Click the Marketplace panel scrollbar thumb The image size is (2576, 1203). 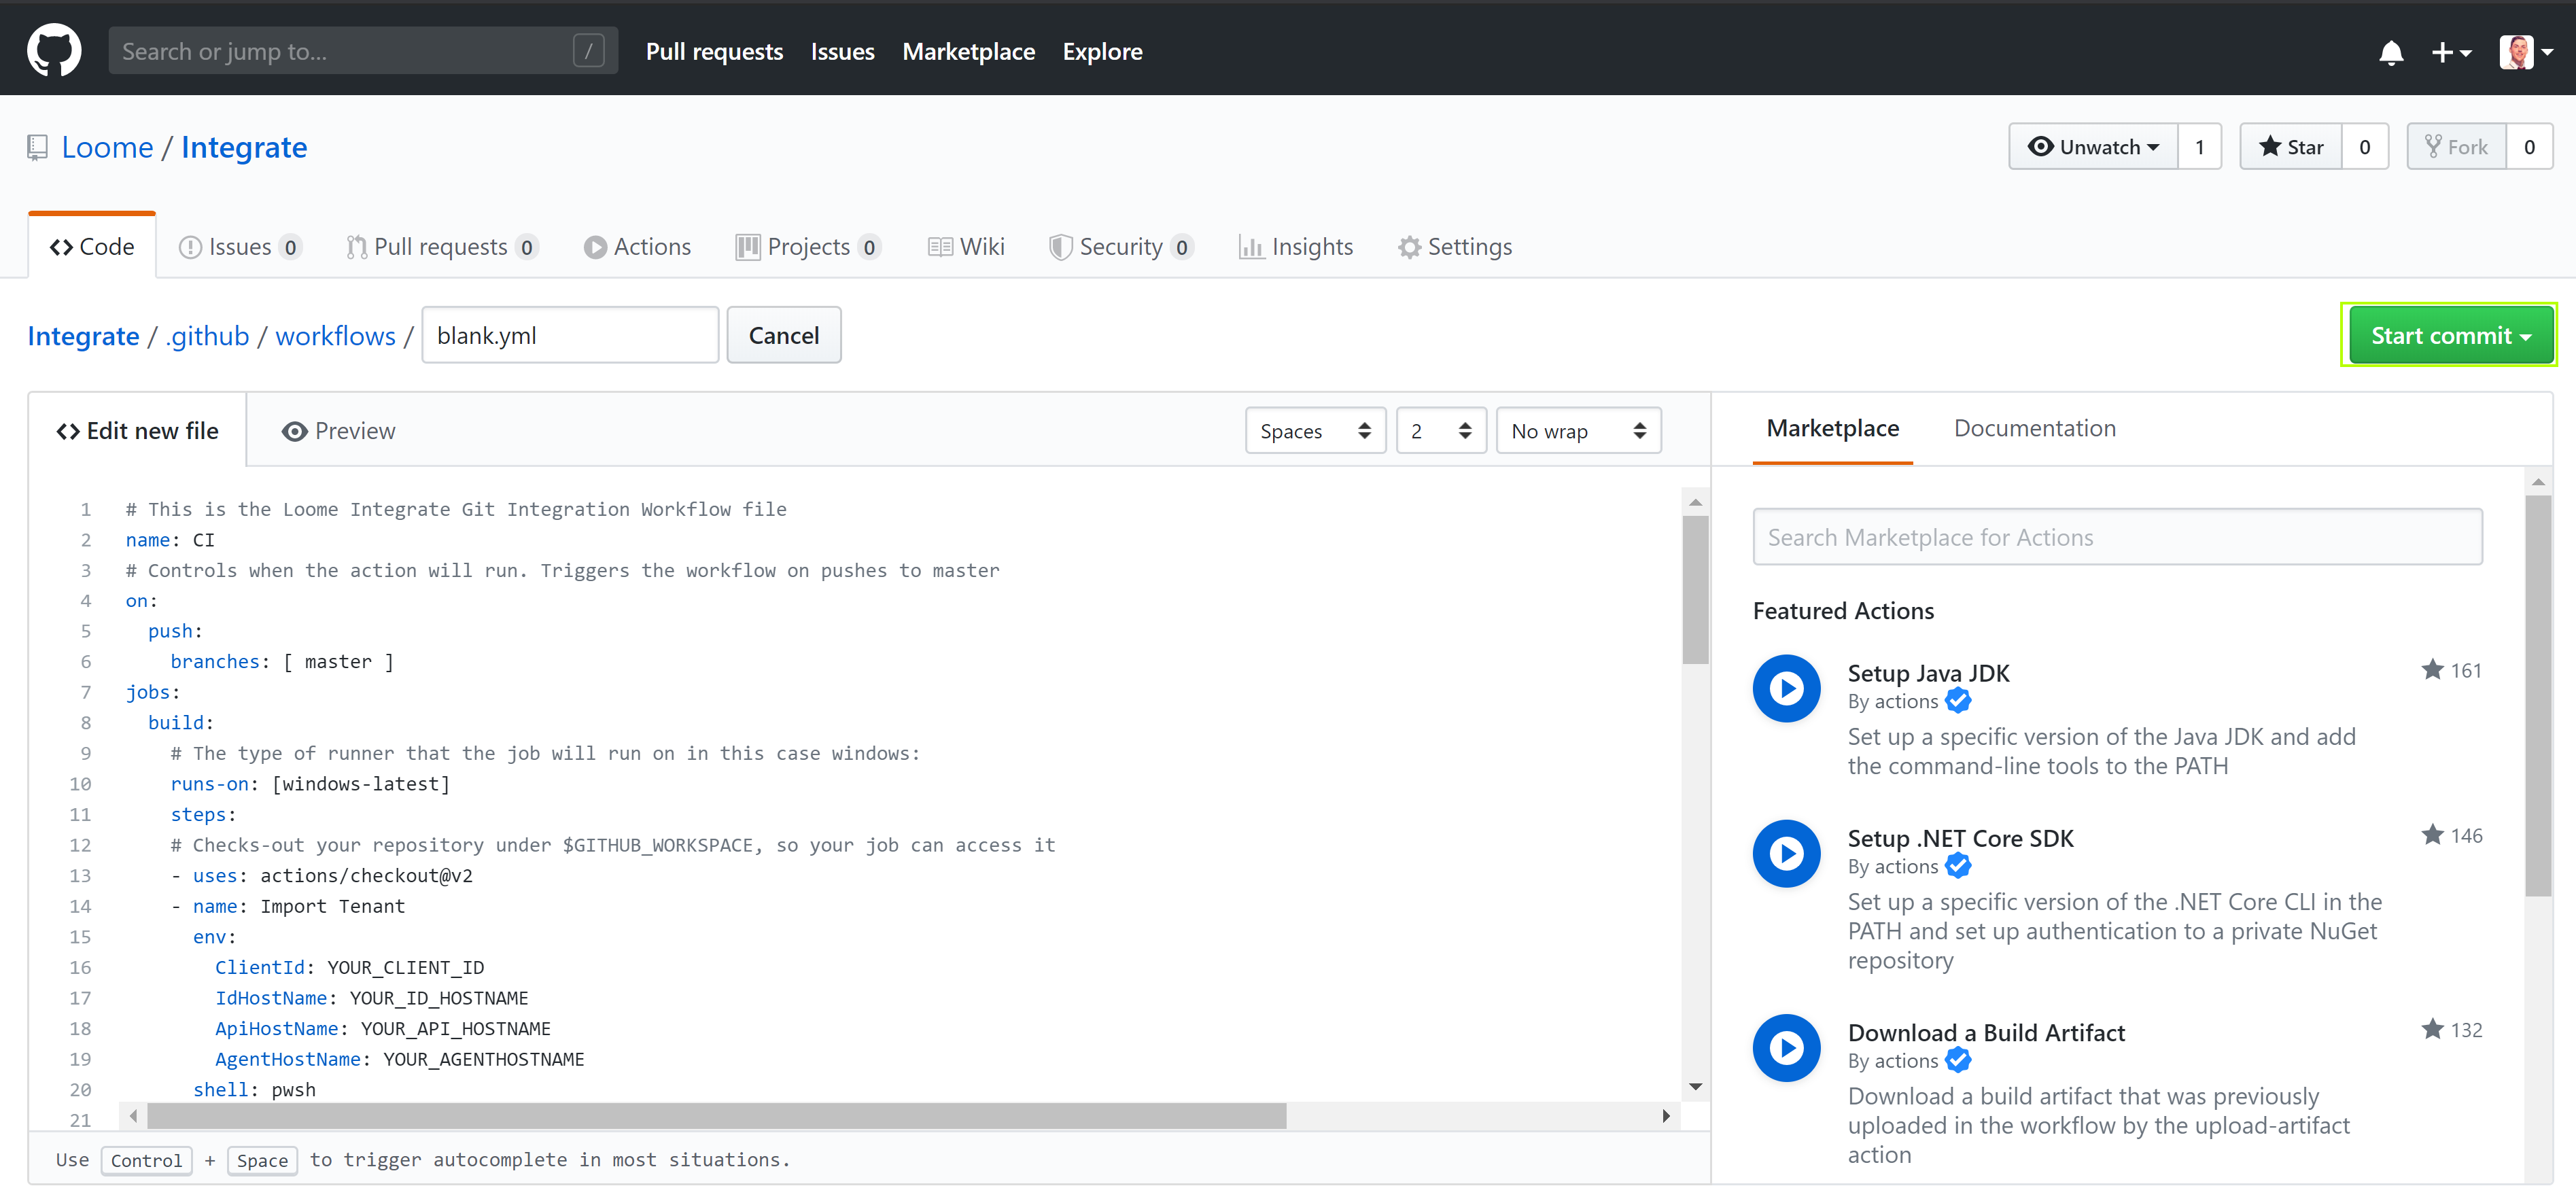tap(2538, 696)
